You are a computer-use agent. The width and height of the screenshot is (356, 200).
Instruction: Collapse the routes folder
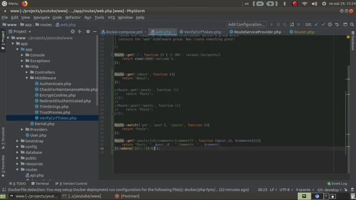(x=17, y=169)
